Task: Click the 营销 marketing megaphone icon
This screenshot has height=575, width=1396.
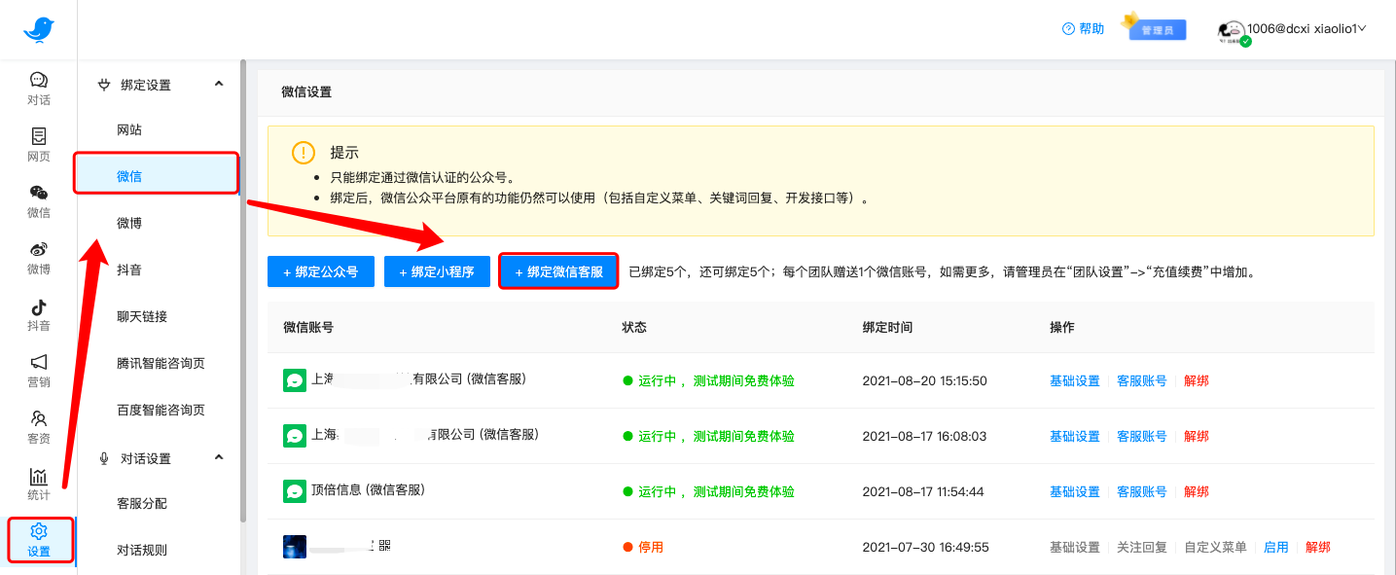Action: pyautogui.click(x=38, y=363)
